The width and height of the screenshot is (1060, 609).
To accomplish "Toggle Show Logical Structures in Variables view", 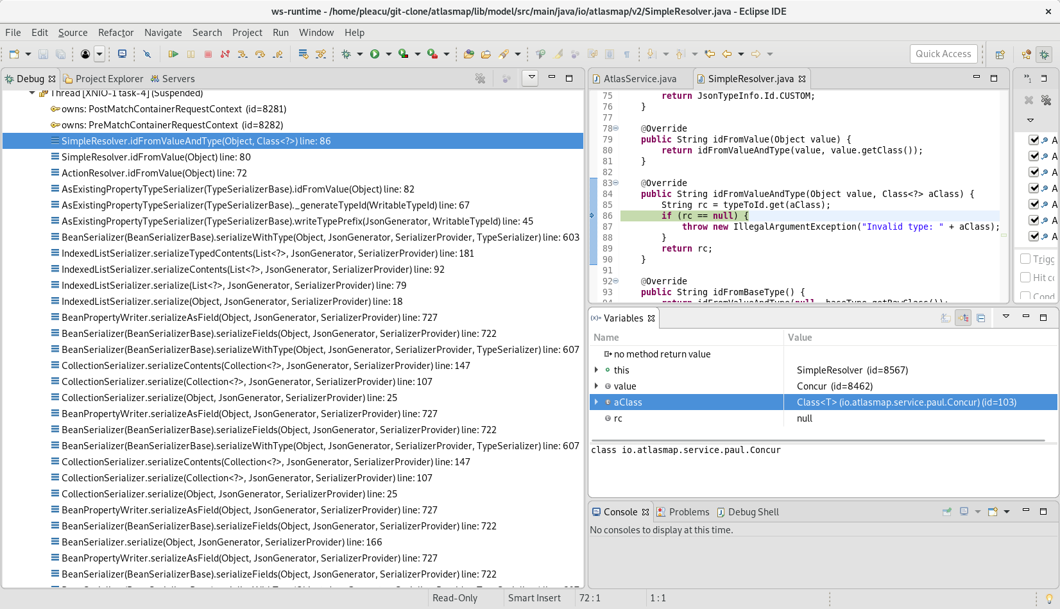I will [x=963, y=318].
